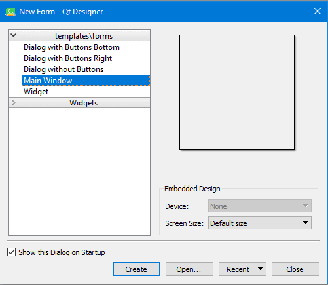Click the Close button at bottom

point(295,269)
